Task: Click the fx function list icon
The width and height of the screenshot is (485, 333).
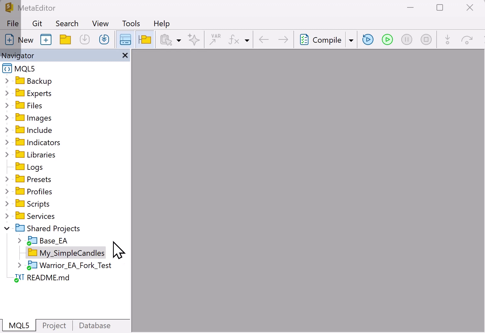Action: tap(234, 40)
